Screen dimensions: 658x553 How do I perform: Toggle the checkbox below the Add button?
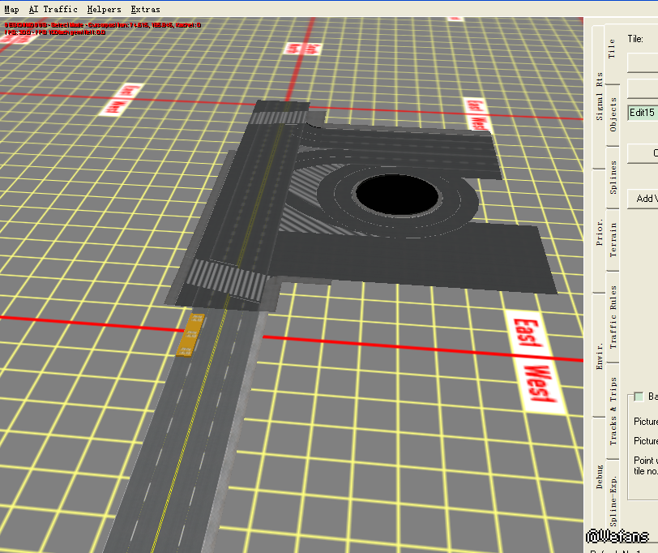coord(639,397)
